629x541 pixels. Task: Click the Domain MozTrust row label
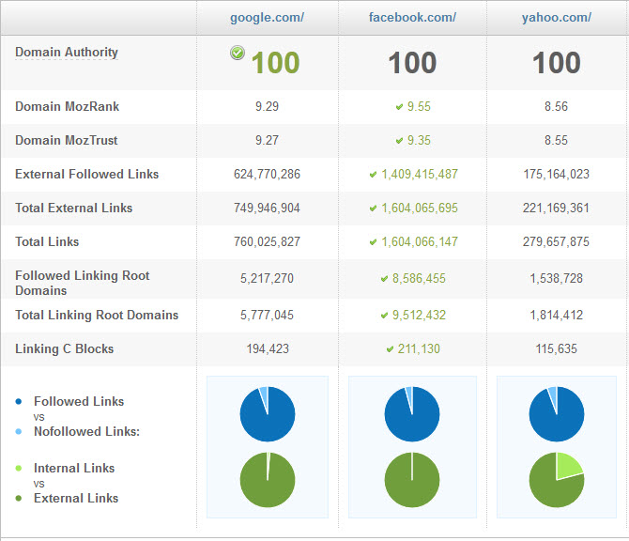(x=67, y=140)
